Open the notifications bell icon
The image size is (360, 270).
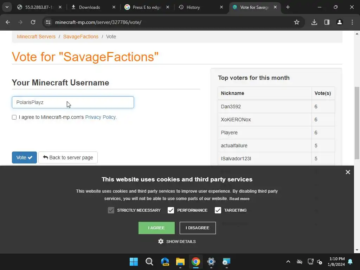[351, 262]
